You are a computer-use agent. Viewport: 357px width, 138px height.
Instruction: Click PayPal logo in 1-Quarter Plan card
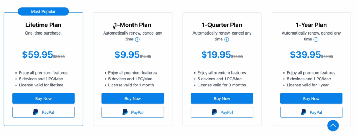coord(214,112)
